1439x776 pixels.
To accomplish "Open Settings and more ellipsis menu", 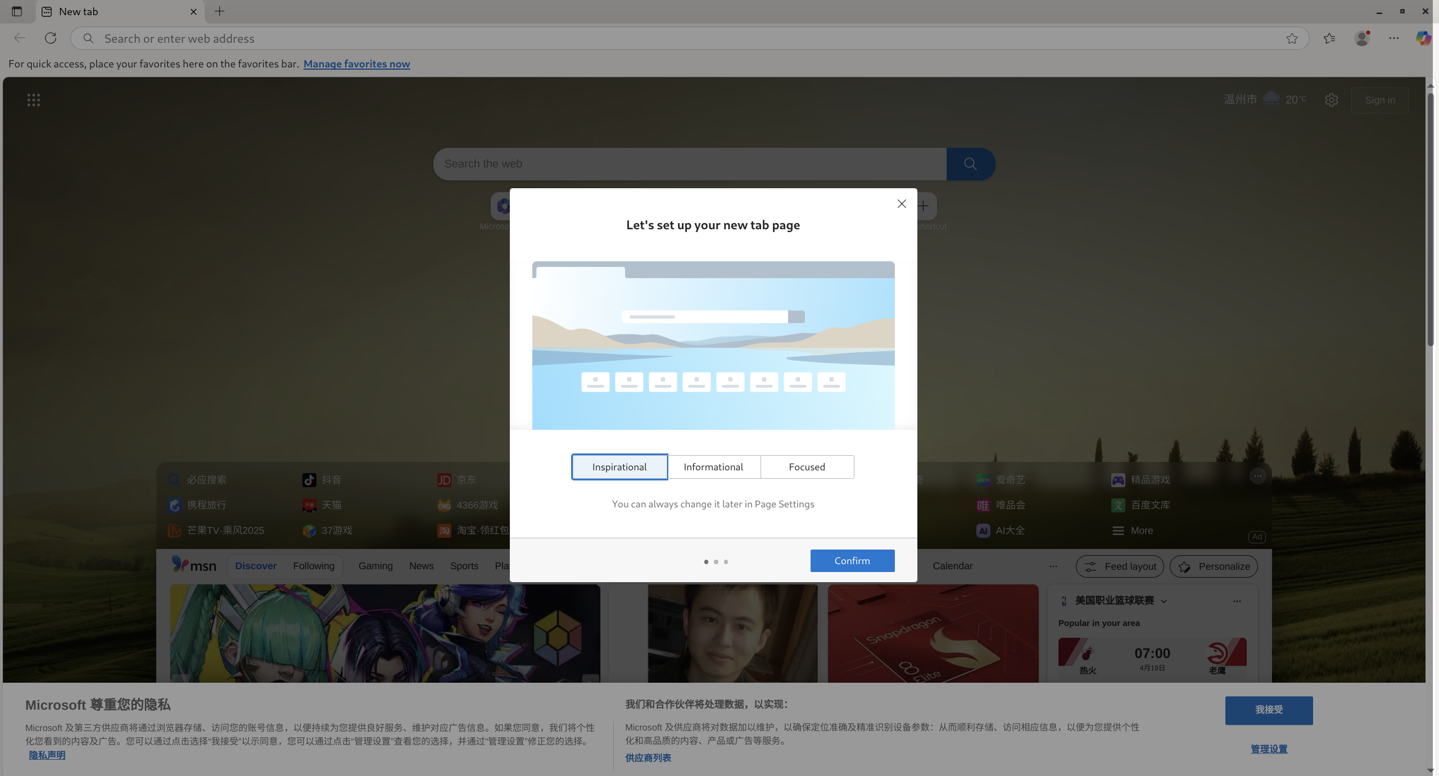I will click(x=1394, y=38).
